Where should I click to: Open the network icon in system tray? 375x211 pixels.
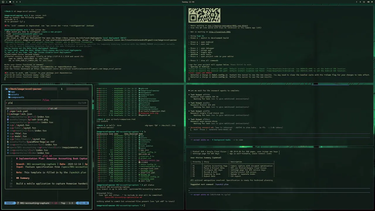364,2
